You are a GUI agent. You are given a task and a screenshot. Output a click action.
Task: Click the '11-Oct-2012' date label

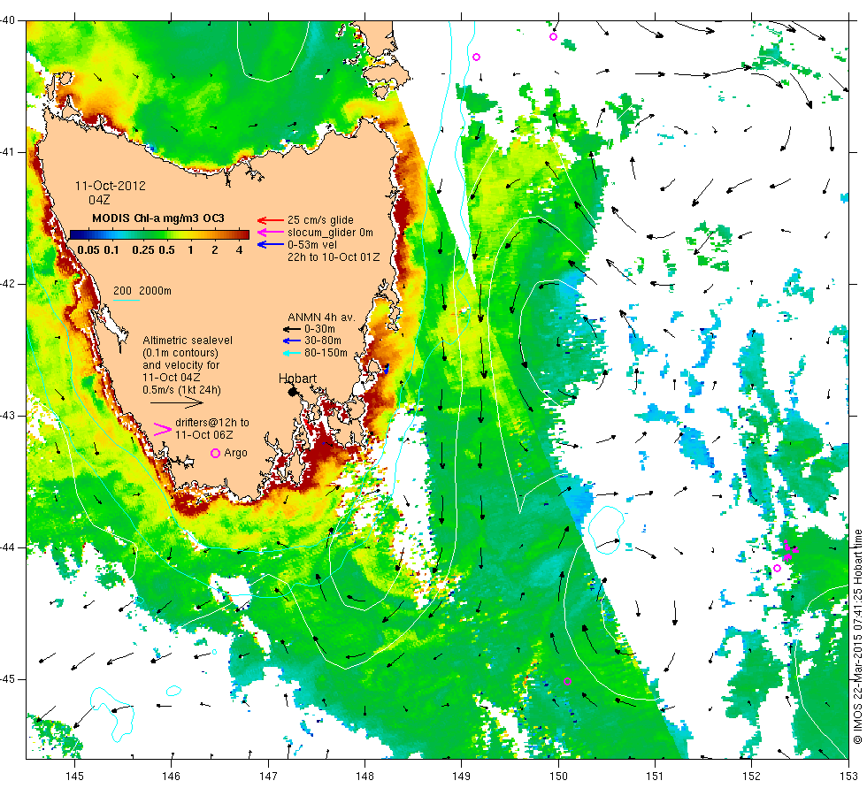(111, 186)
